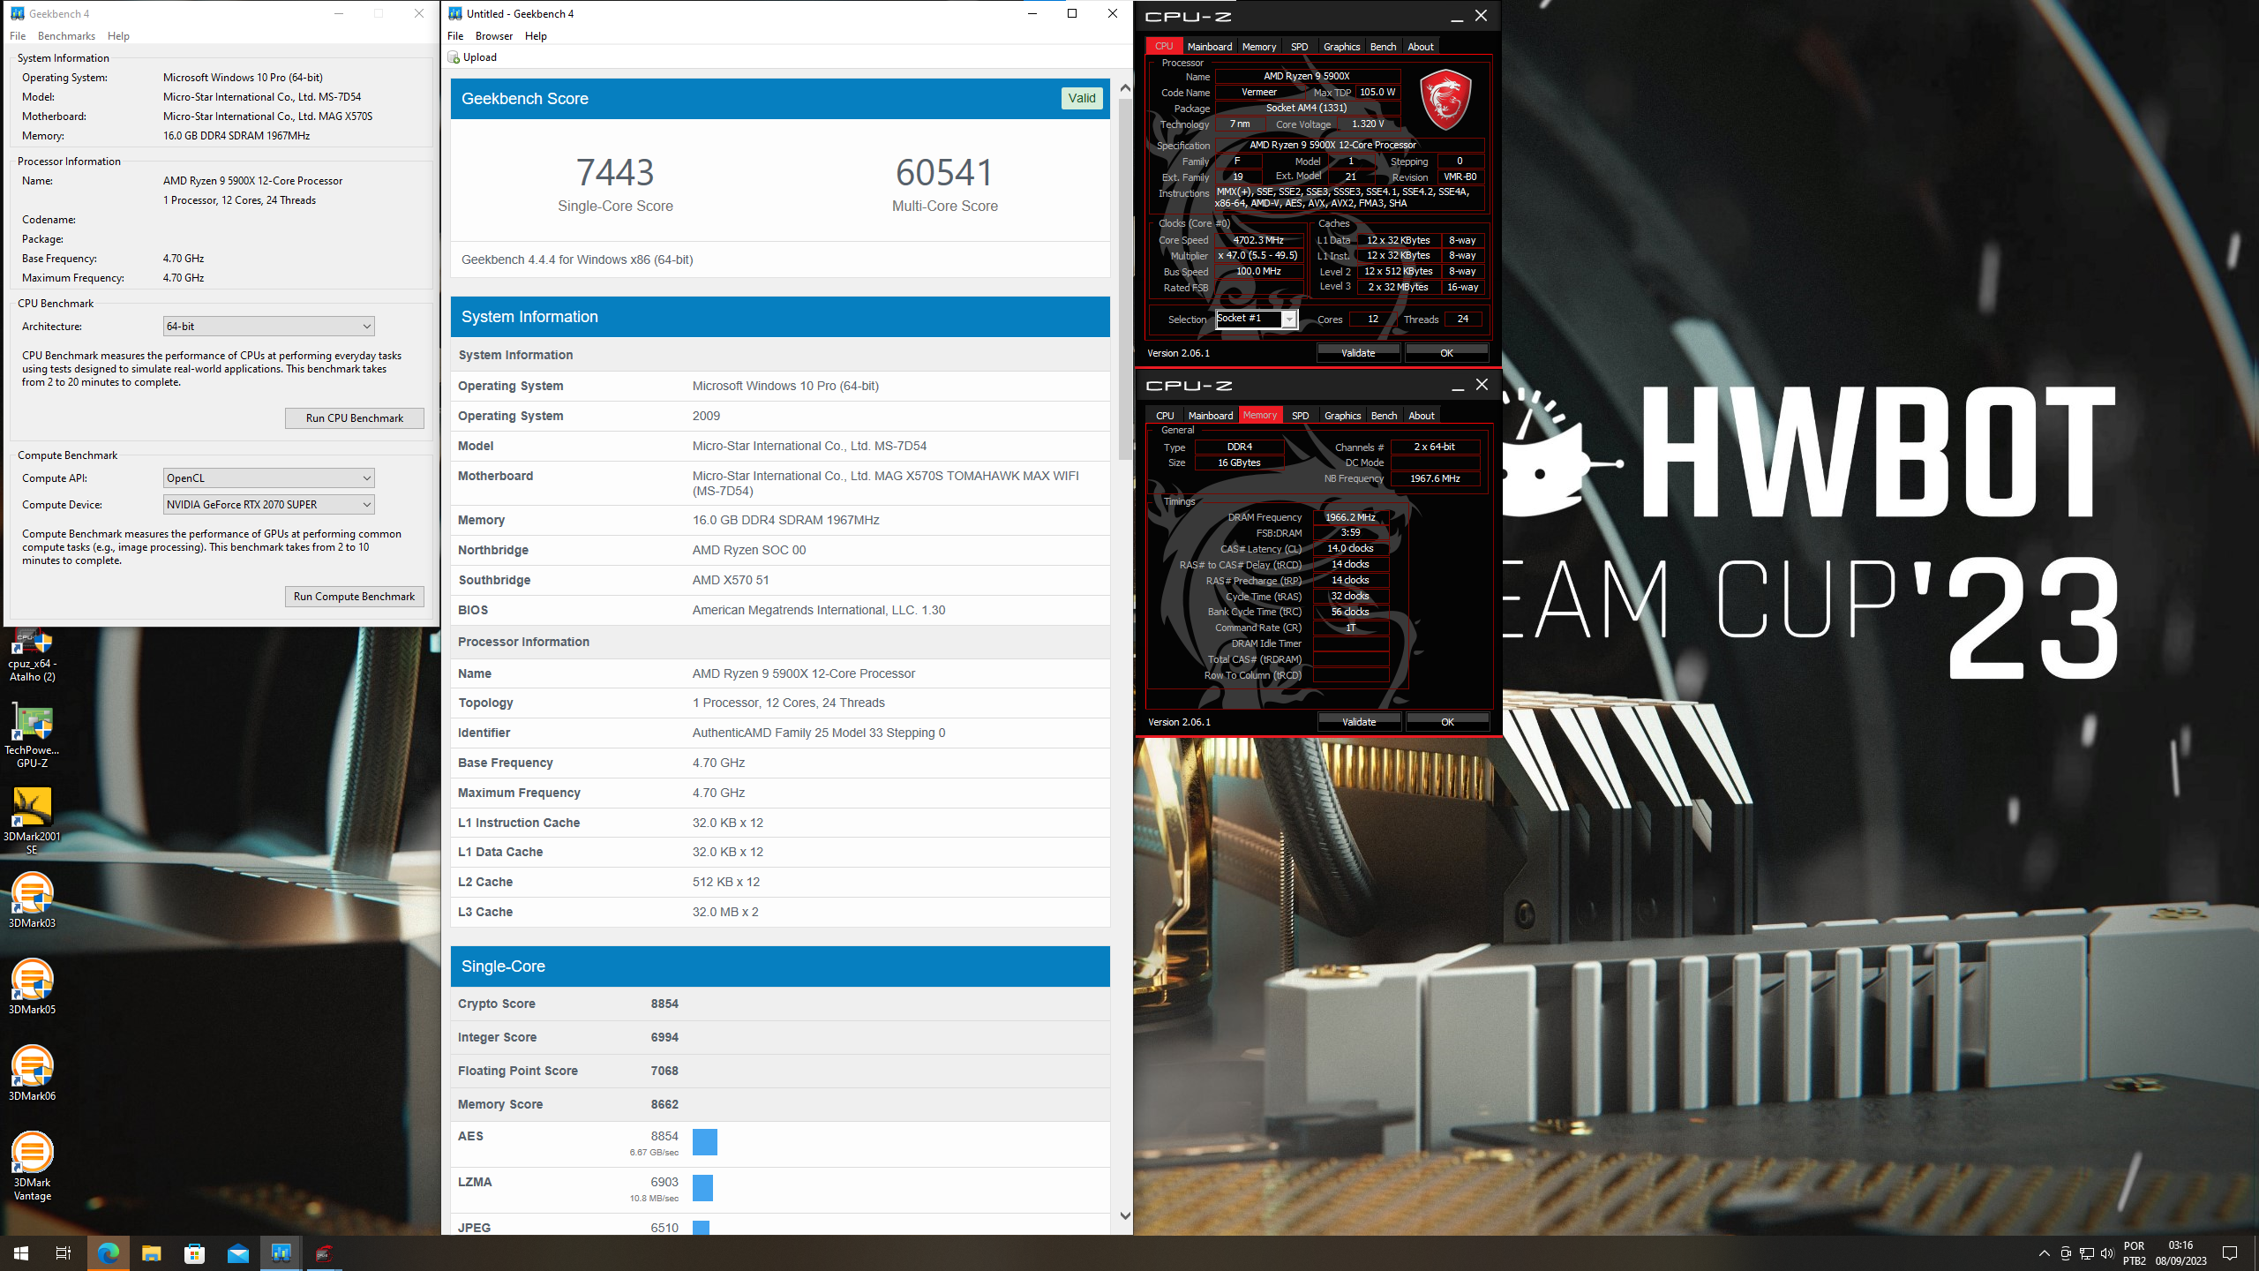This screenshot has width=2259, height=1271.
Task: Open Benchmarks menu in Geekbench 4 launcher
Action: (66, 36)
